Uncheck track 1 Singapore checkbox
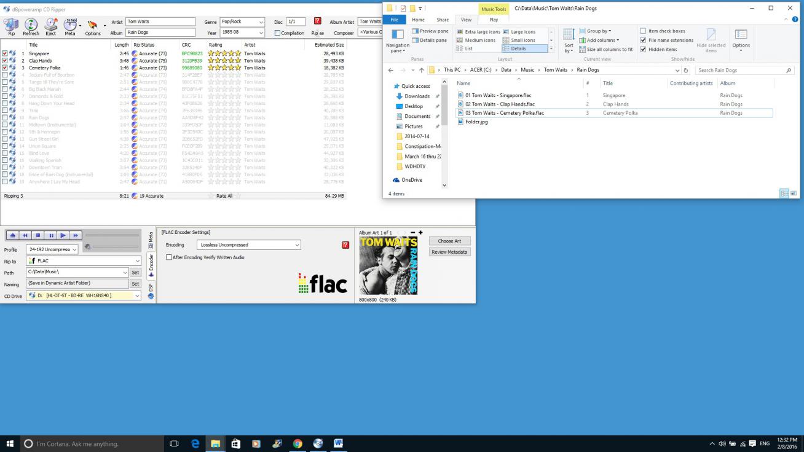This screenshot has width=804, height=452. [5, 53]
